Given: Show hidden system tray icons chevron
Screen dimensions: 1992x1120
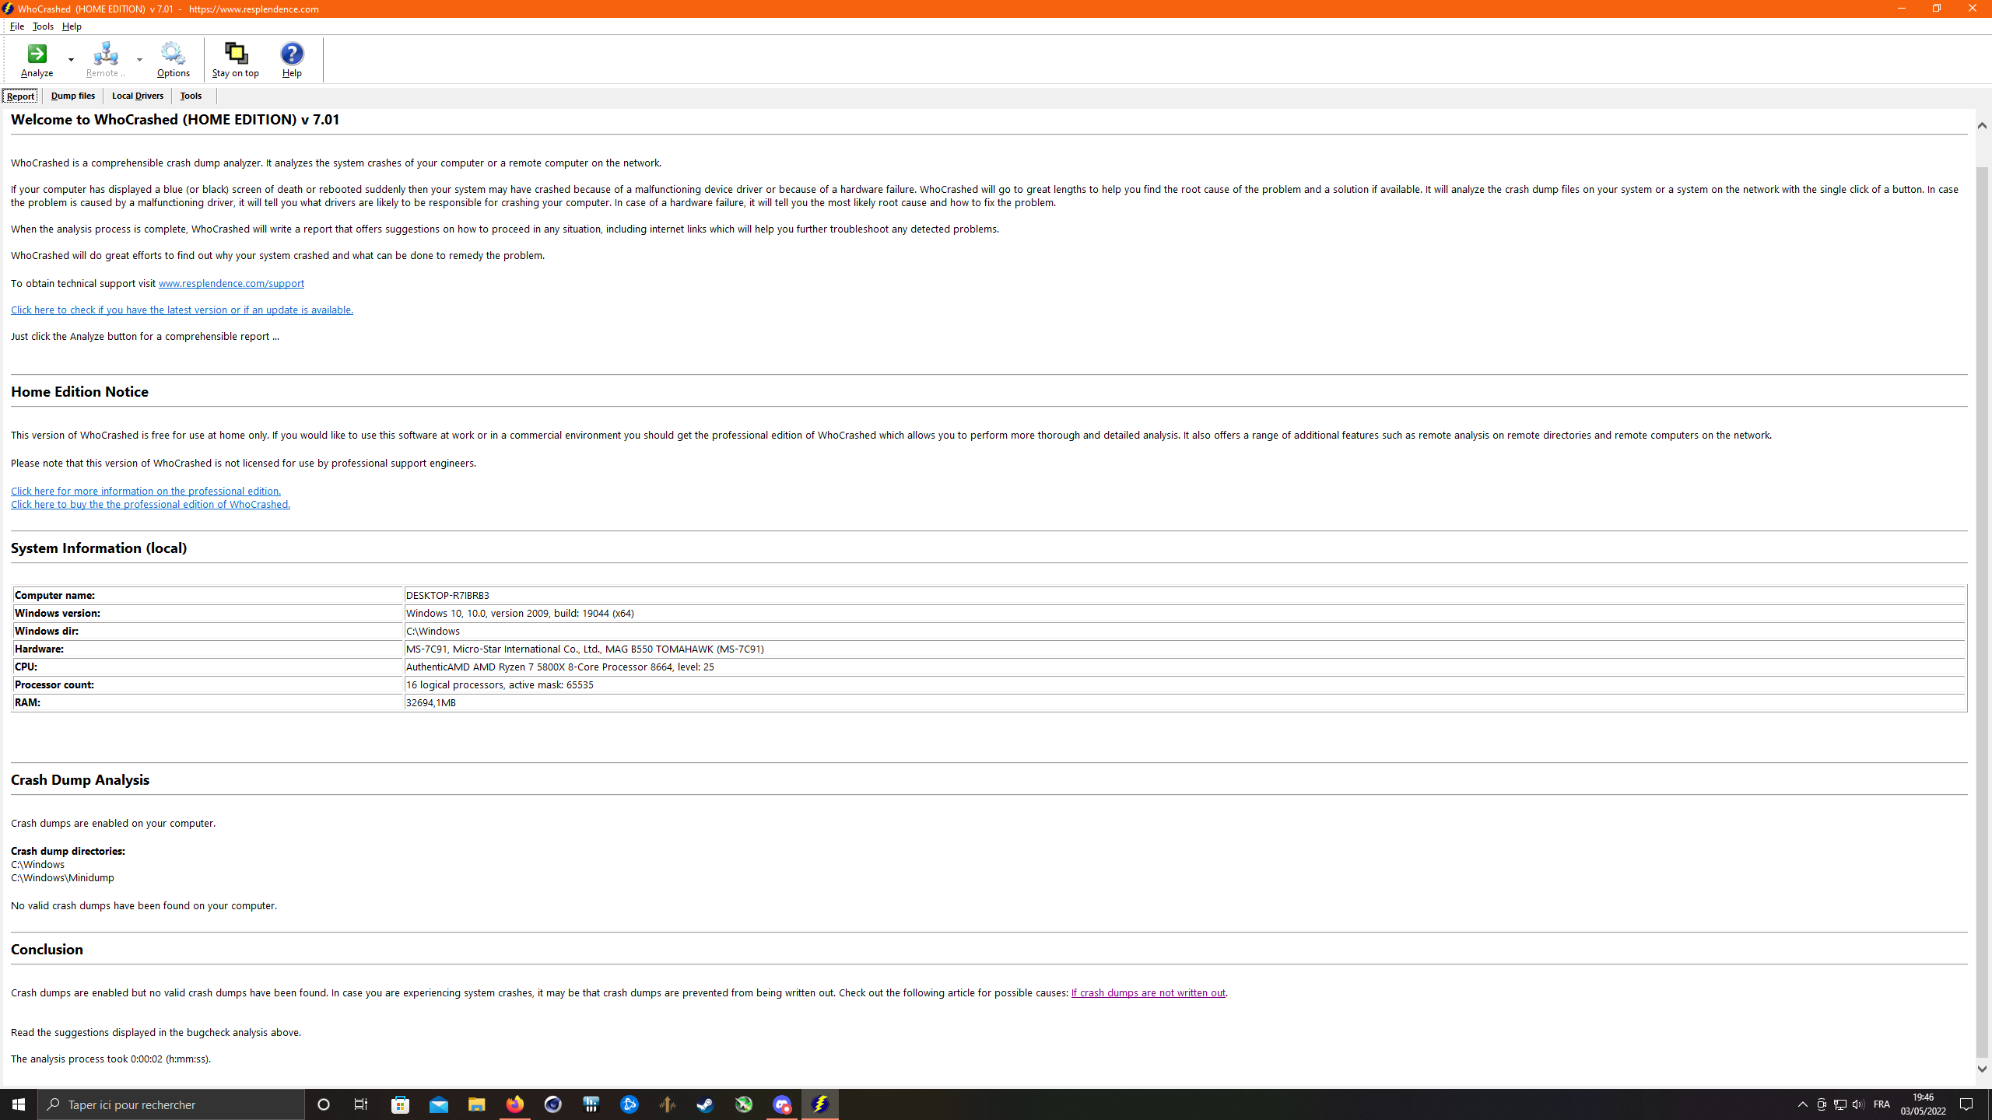Looking at the screenshot, I should (1802, 1104).
